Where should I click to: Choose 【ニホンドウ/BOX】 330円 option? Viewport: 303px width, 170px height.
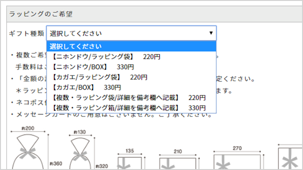point(131,67)
